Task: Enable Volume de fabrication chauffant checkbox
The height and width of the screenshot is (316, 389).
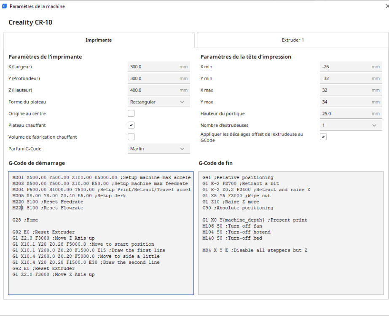Action: [x=131, y=137]
